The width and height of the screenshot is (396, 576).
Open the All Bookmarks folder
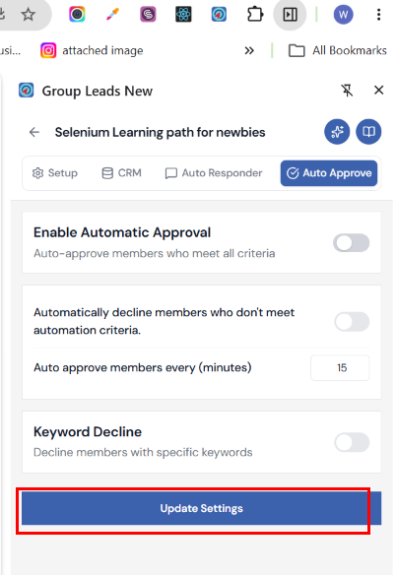coord(338,50)
